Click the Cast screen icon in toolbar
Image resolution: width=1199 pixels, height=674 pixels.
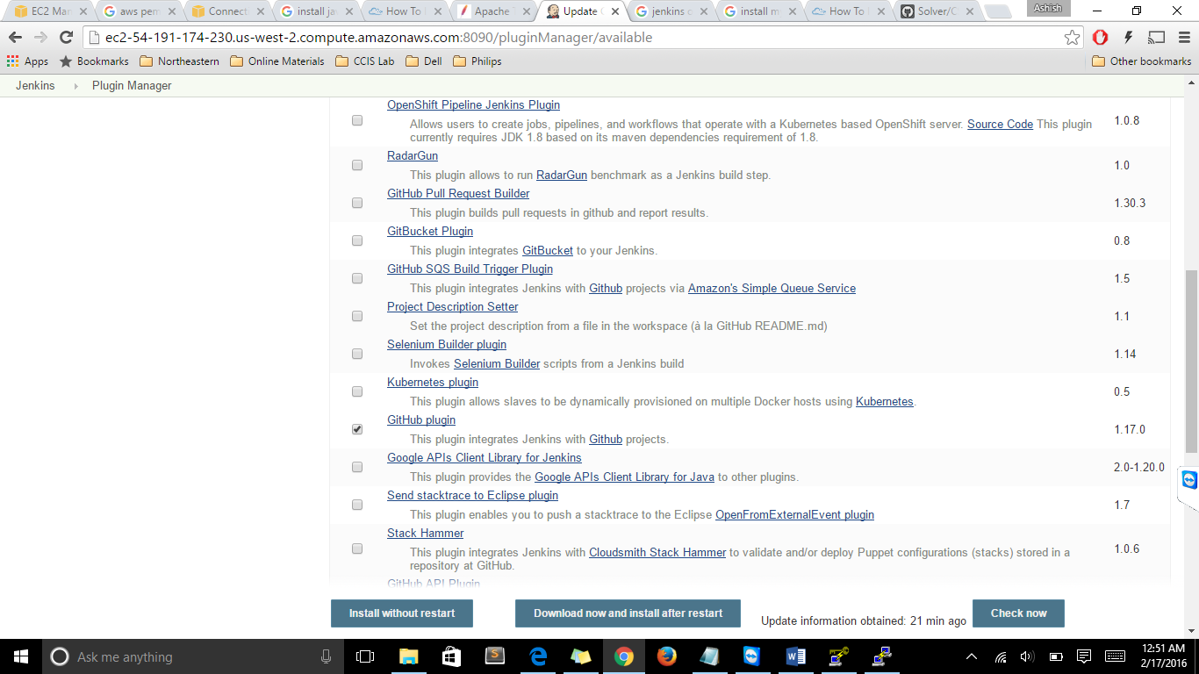click(x=1156, y=38)
